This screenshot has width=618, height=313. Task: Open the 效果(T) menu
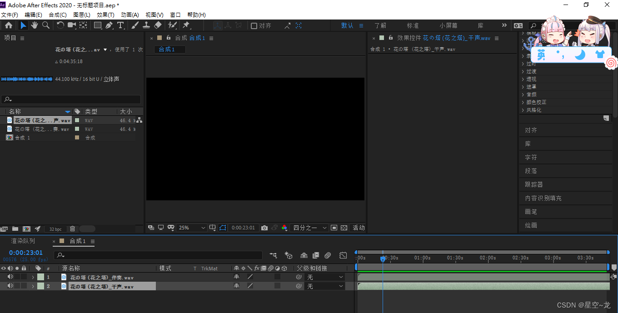click(x=105, y=15)
